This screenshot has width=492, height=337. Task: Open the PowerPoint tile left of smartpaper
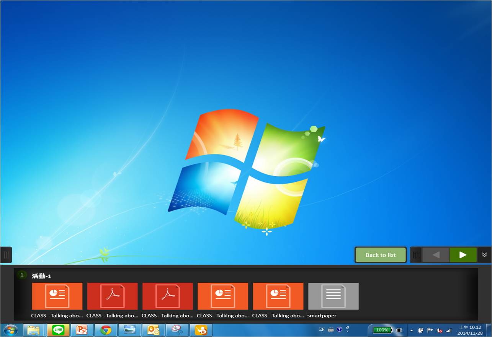click(278, 296)
